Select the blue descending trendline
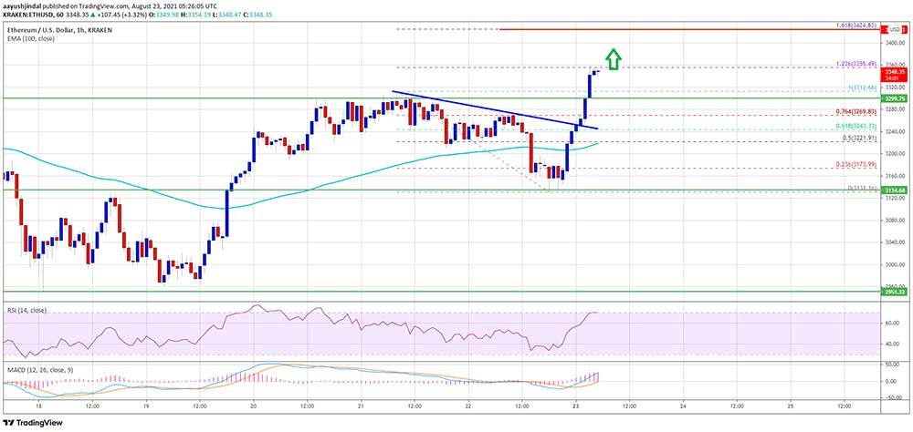913x432 pixels. pyautogui.click(x=495, y=109)
